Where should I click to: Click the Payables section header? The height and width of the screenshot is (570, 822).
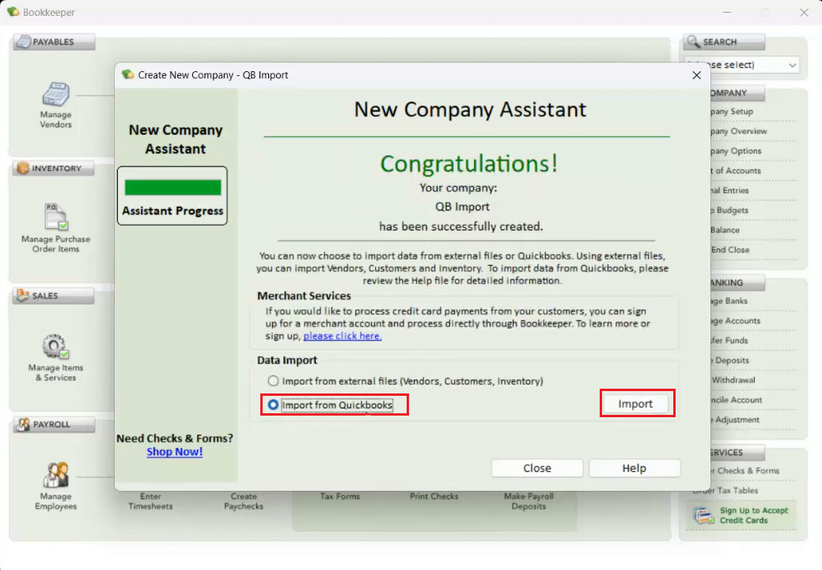coord(54,42)
